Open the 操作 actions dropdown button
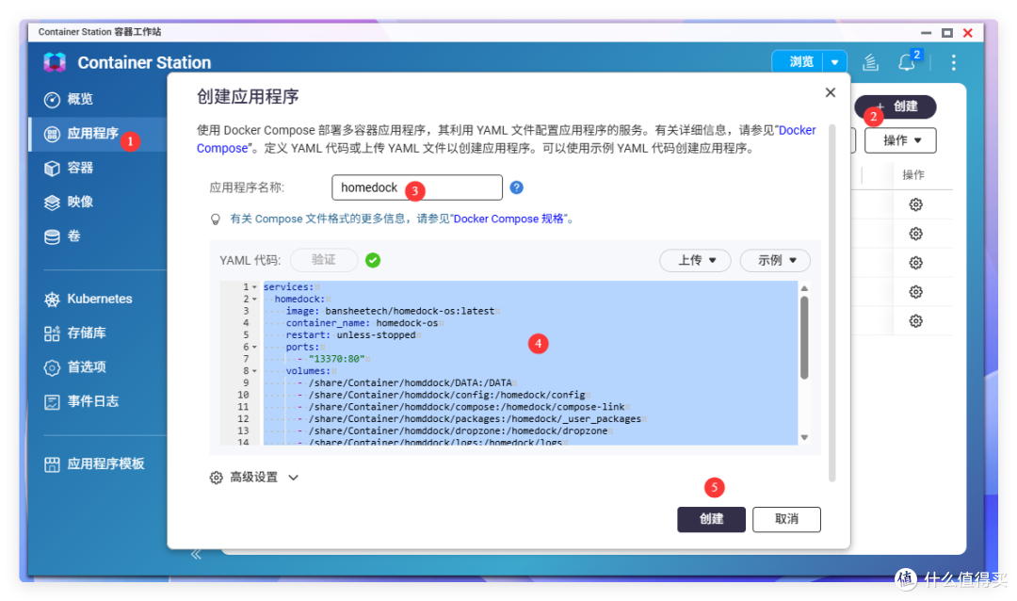This screenshot has height=601, width=1017. [x=900, y=140]
